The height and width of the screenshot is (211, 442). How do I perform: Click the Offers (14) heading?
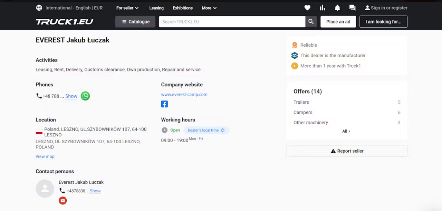pyautogui.click(x=308, y=92)
